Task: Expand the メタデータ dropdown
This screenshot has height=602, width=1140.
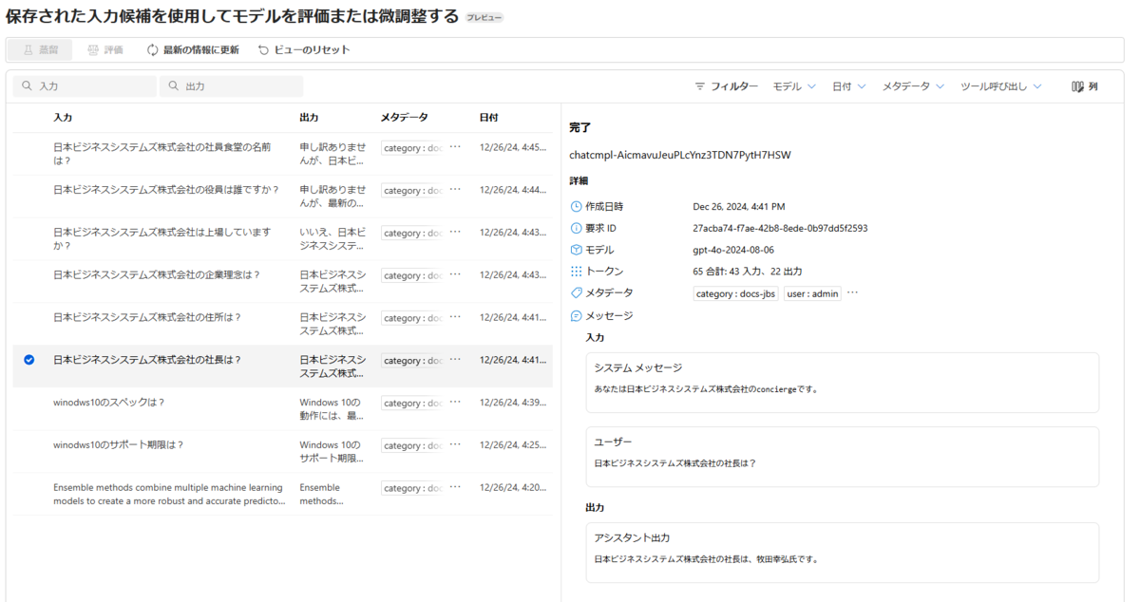Action: 913,86
